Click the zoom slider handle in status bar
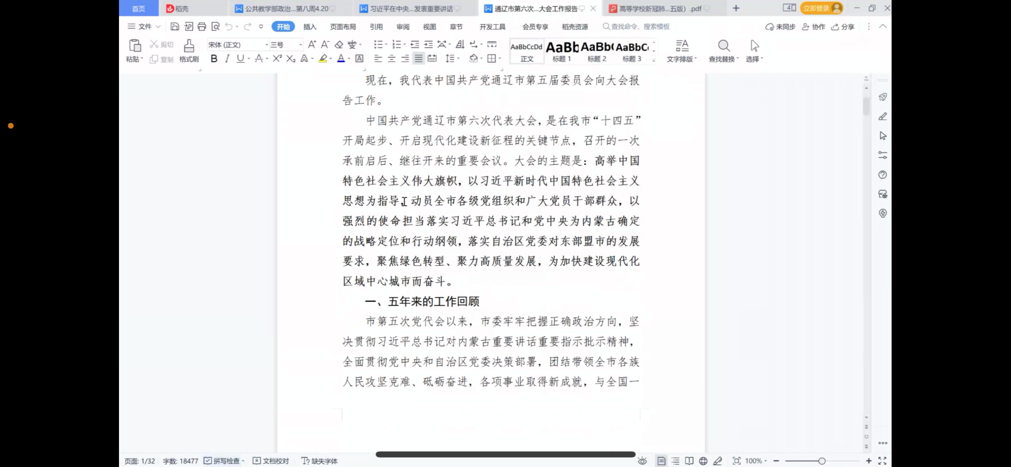 click(821, 461)
